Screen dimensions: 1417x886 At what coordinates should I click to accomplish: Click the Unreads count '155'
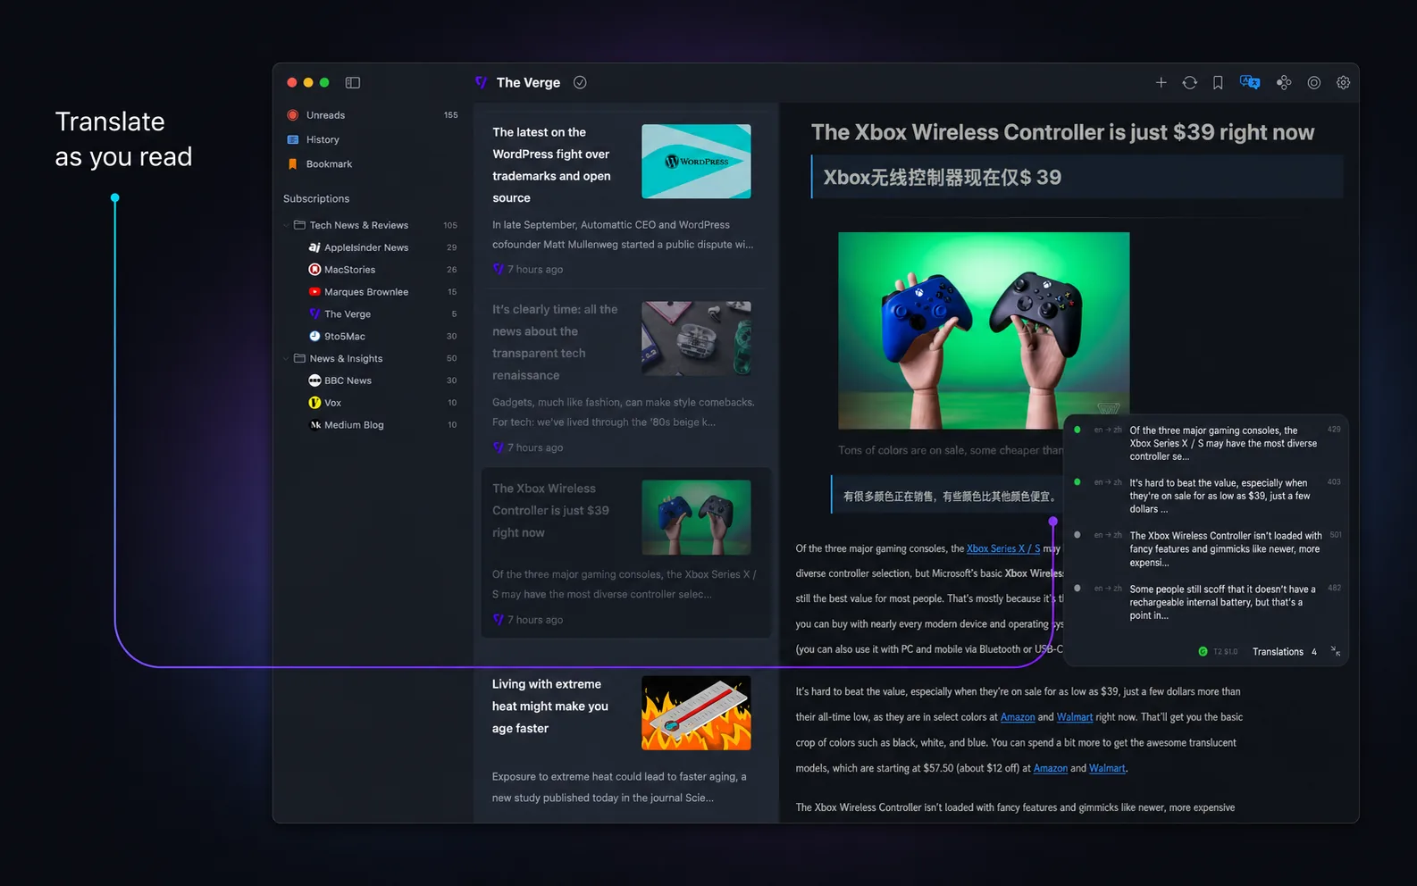(x=451, y=115)
